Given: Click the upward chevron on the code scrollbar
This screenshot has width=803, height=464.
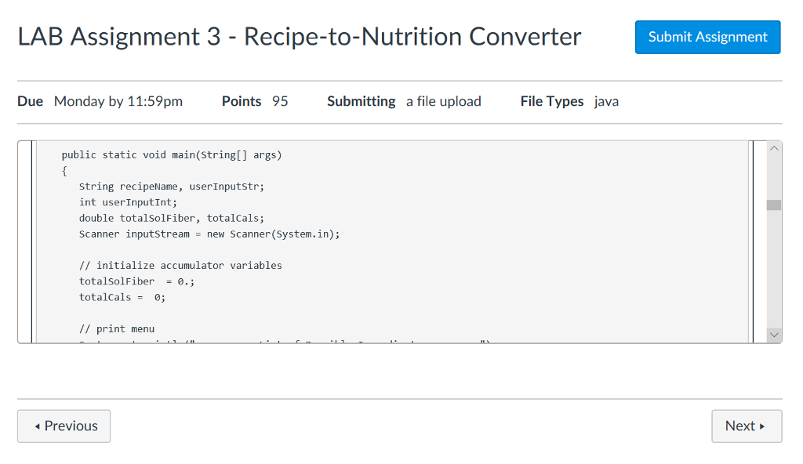Looking at the screenshot, I should click(x=774, y=147).
